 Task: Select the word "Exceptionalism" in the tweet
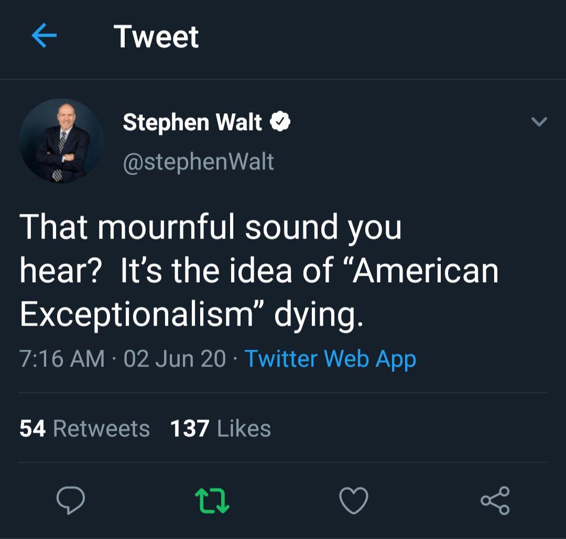coord(136,314)
